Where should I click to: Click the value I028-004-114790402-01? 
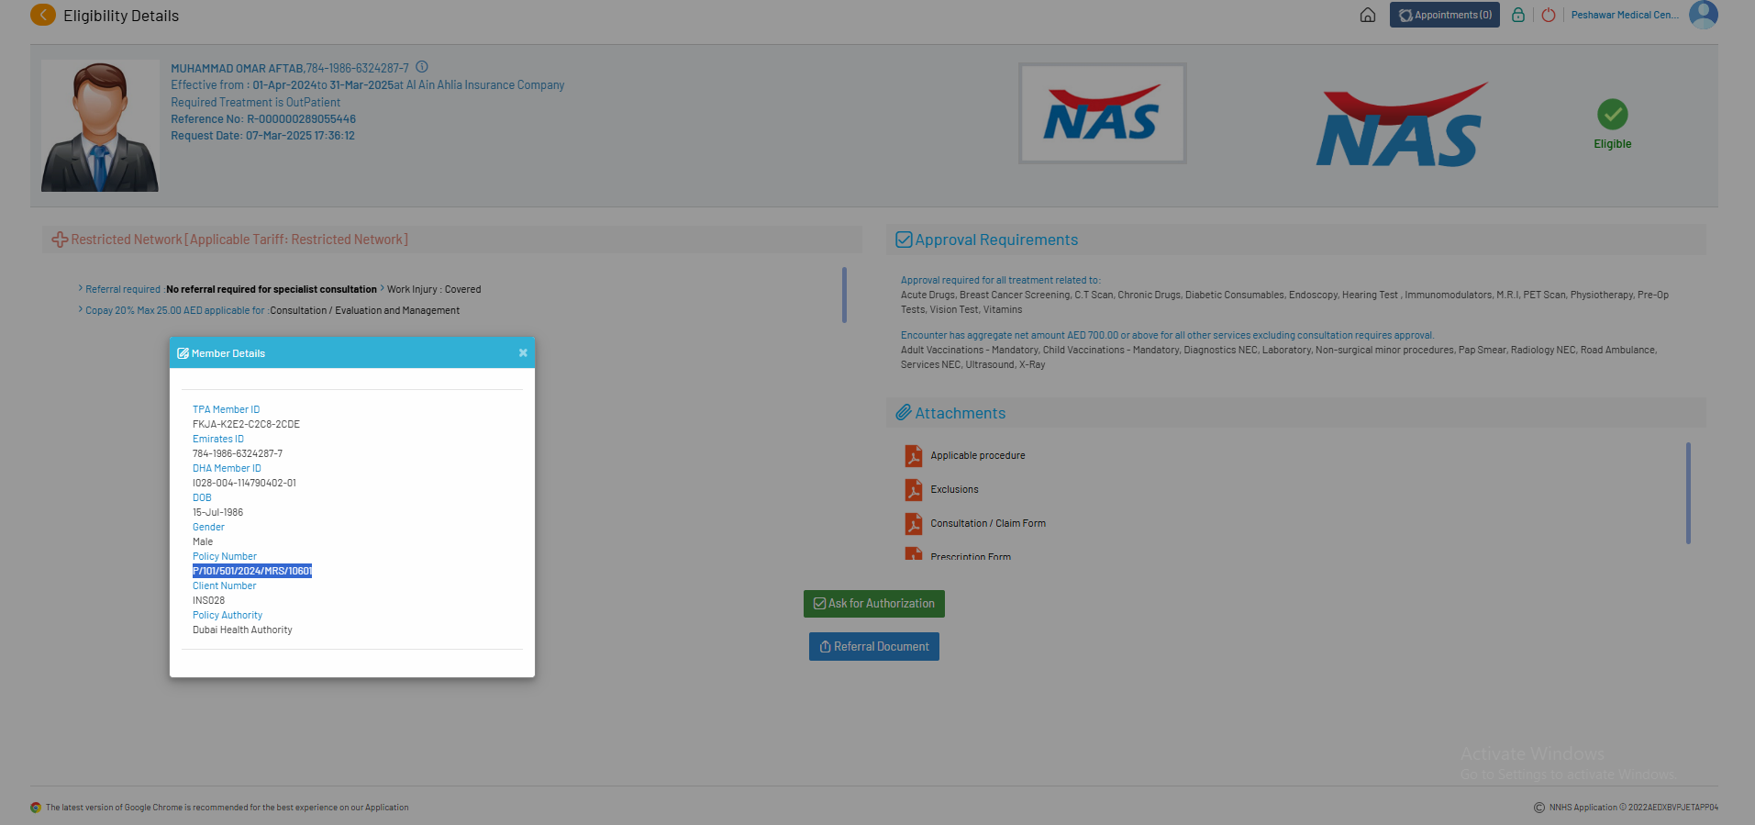[x=244, y=483]
